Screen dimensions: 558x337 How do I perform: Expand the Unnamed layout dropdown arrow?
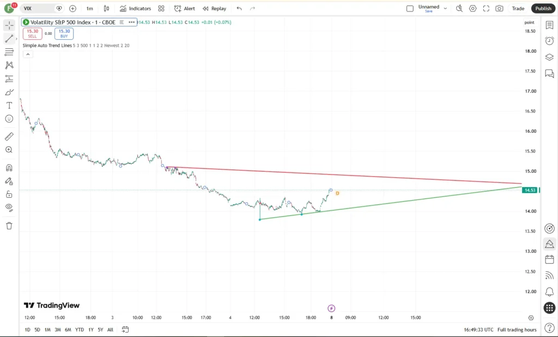coord(445,9)
